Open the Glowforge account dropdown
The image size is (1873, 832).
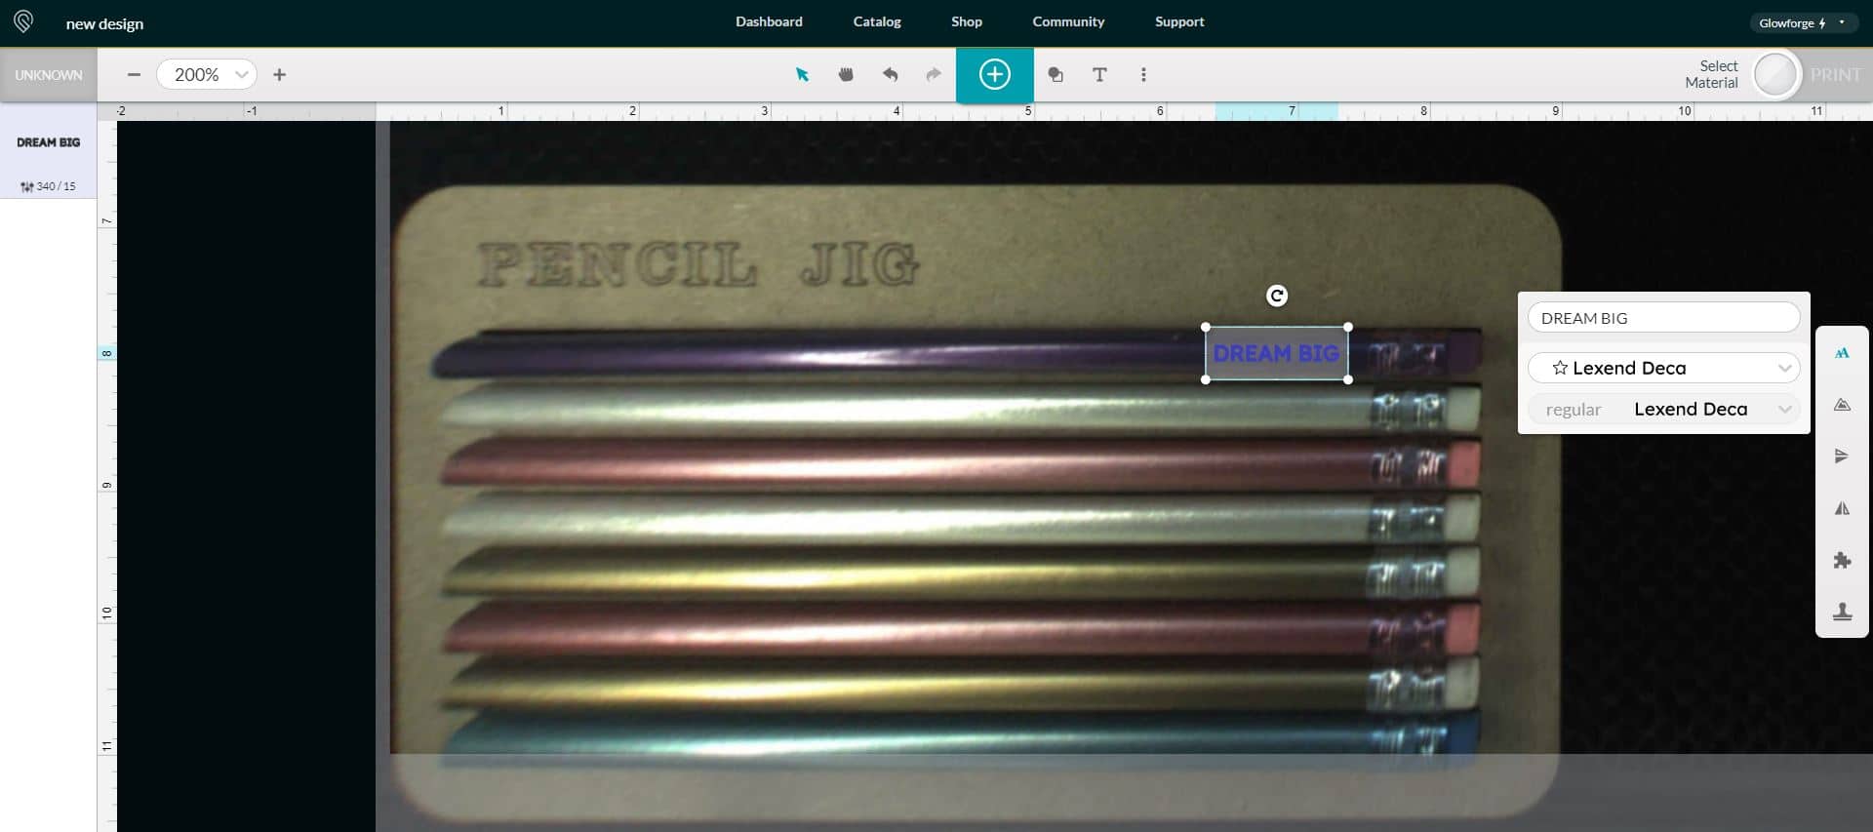pos(1803,22)
